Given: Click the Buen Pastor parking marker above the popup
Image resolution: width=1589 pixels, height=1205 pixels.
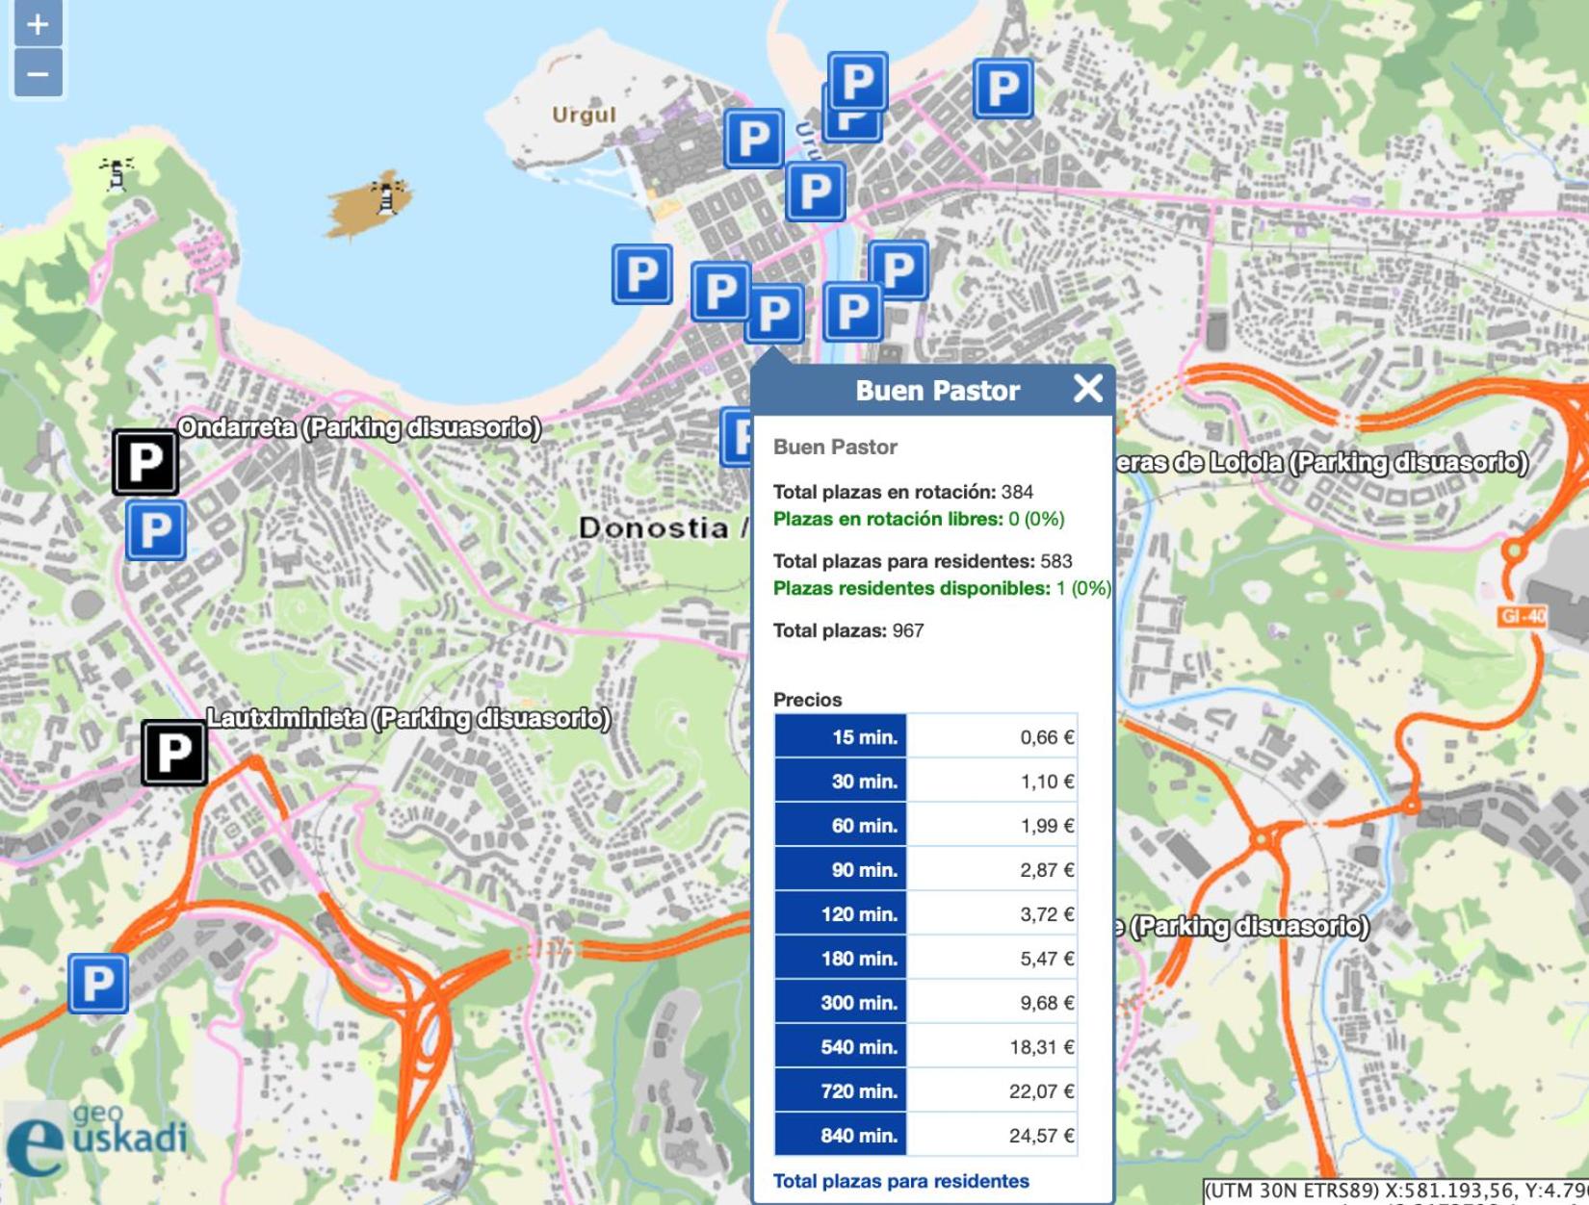Looking at the screenshot, I should pyautogui.click(x=775, y=314).
